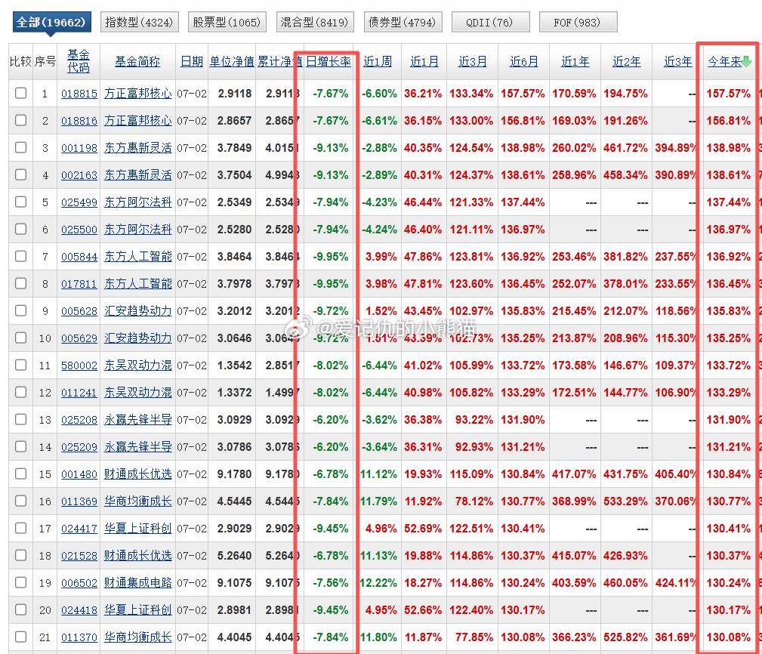The image size is (762, 654).
Task: Open fund code 017811
Action: tap(79, 284)
